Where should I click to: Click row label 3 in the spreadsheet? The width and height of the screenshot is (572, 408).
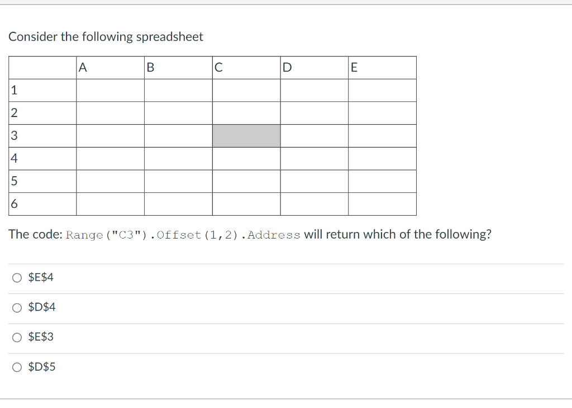click(42, 135)
